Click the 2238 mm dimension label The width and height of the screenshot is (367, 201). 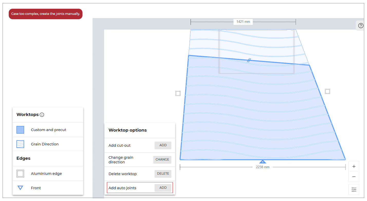pyautogui.click(x=262, y=167)
